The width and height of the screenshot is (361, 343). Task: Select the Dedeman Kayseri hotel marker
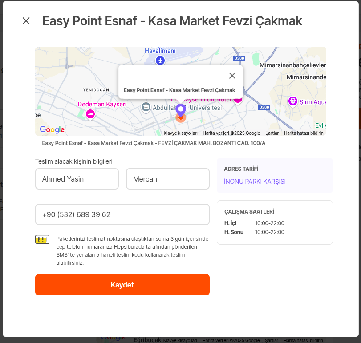point(90,114)
